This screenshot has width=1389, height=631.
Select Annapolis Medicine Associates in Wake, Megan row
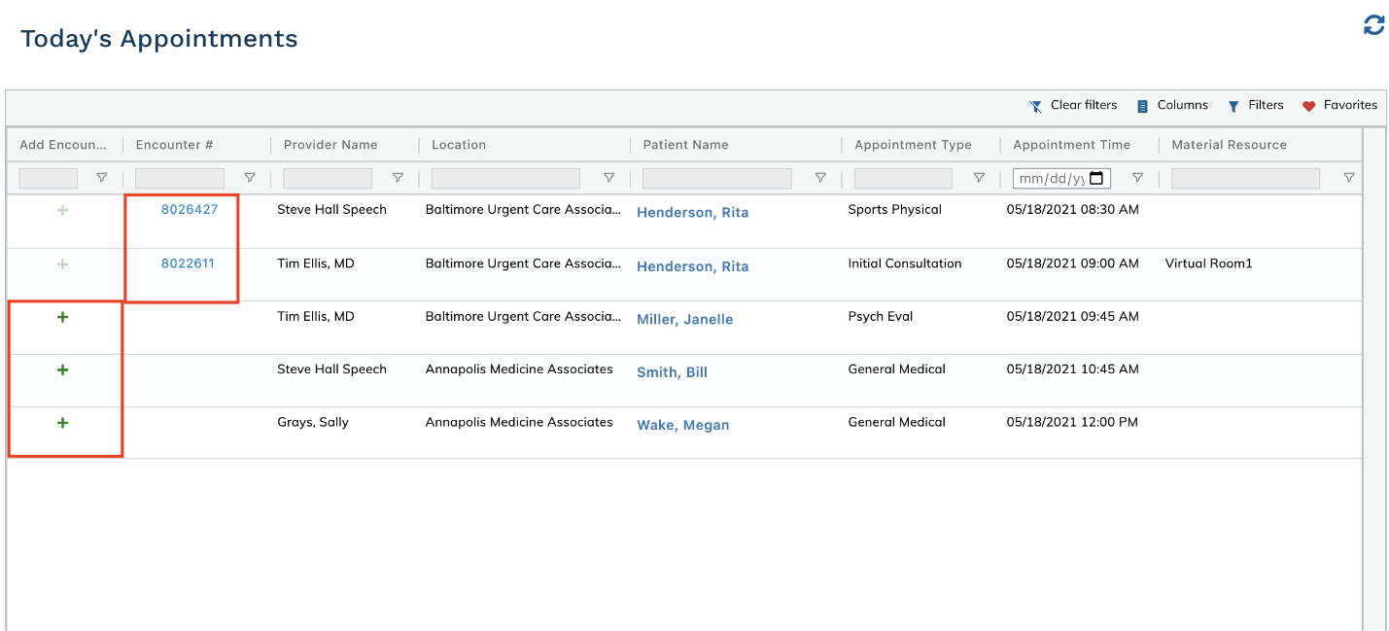(519, 423)
